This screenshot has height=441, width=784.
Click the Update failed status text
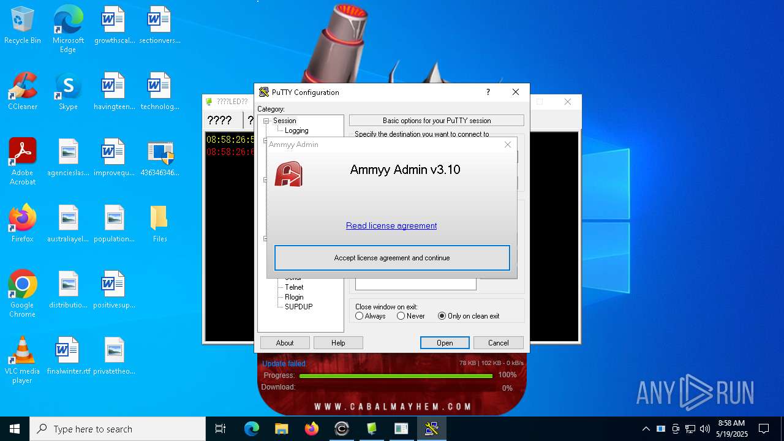coord(285,364)
